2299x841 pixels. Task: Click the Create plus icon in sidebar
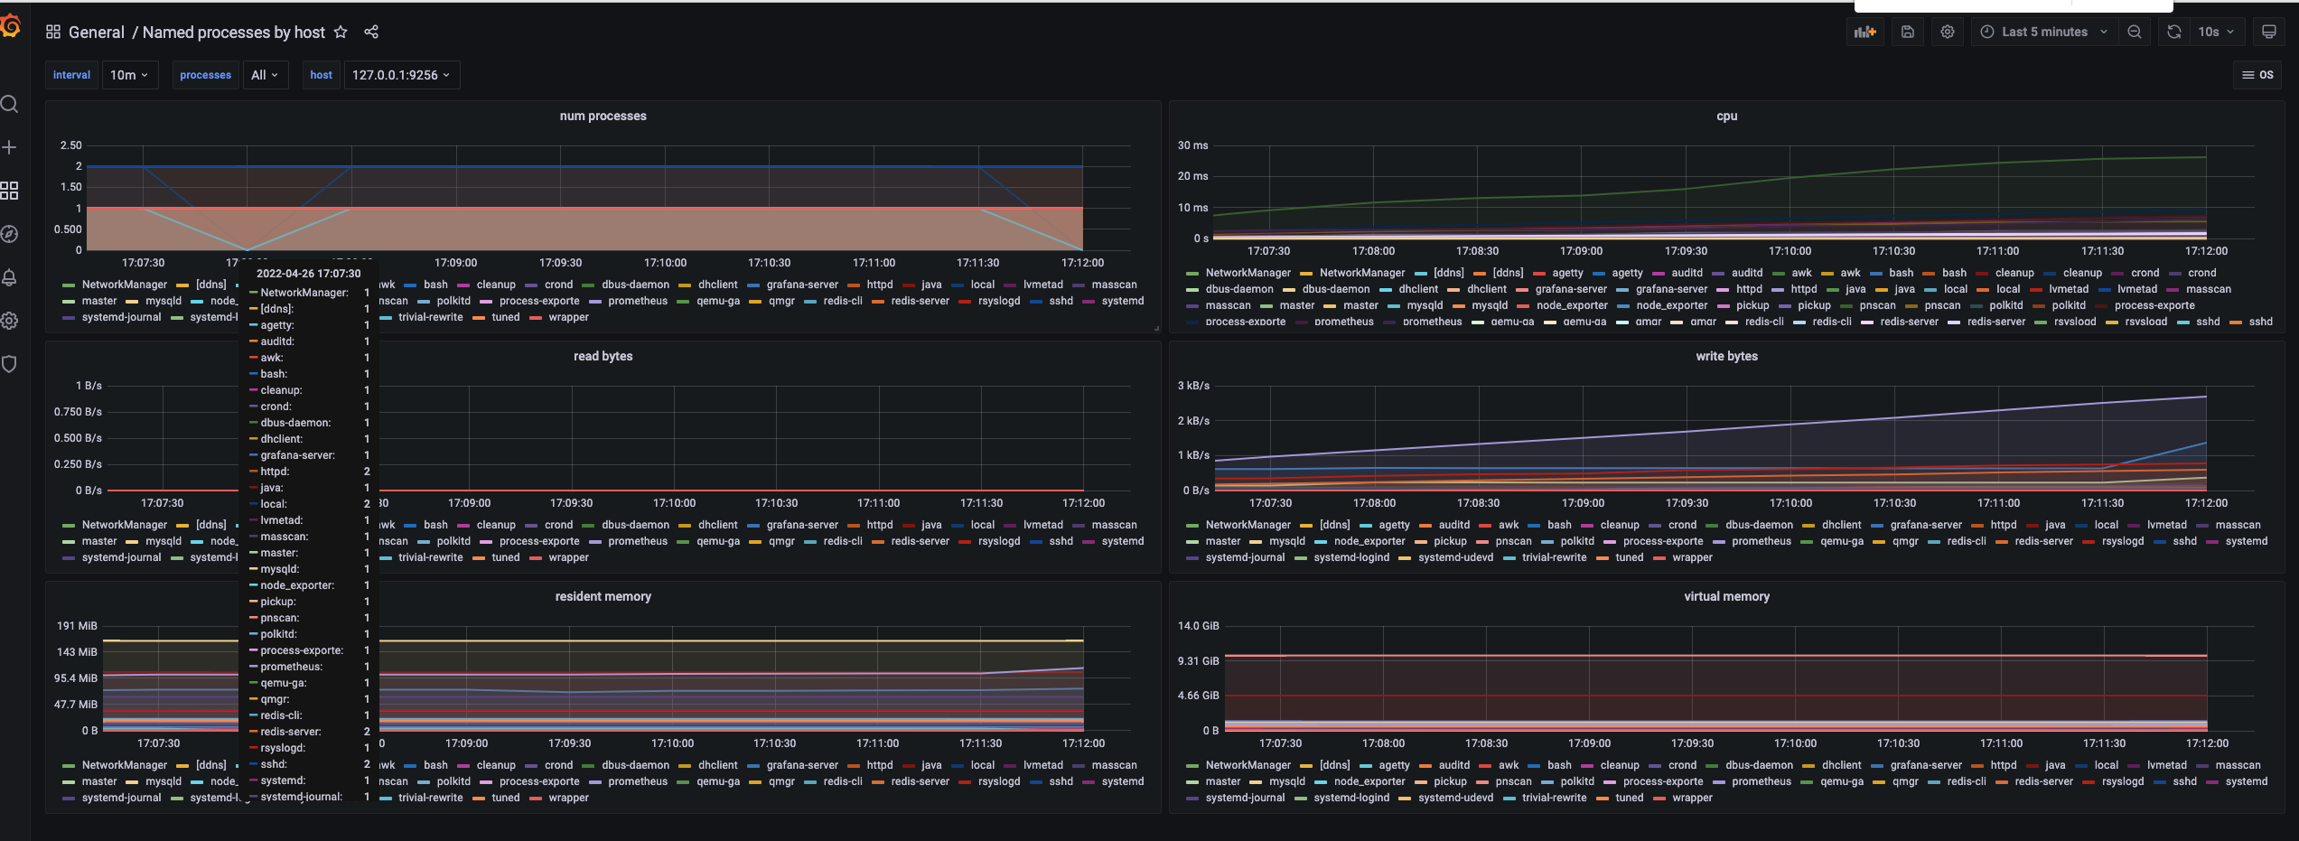click(10, 147)
